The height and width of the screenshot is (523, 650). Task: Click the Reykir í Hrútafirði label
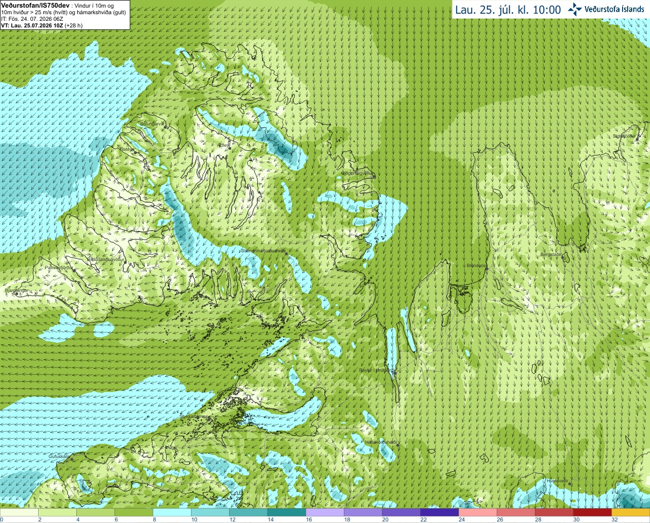(x=376, y=370)
